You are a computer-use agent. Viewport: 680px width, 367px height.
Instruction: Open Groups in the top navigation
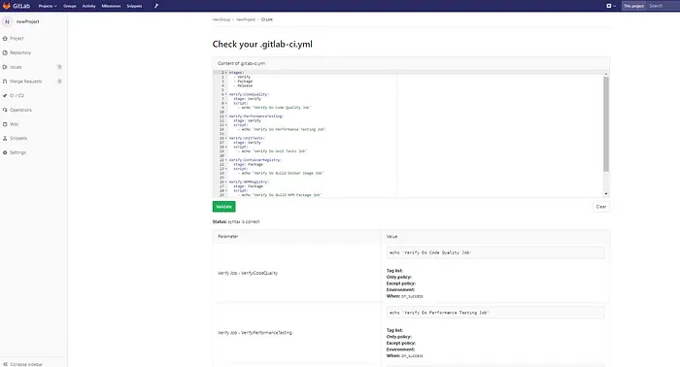pyautogui.click(x=69, y=6)
